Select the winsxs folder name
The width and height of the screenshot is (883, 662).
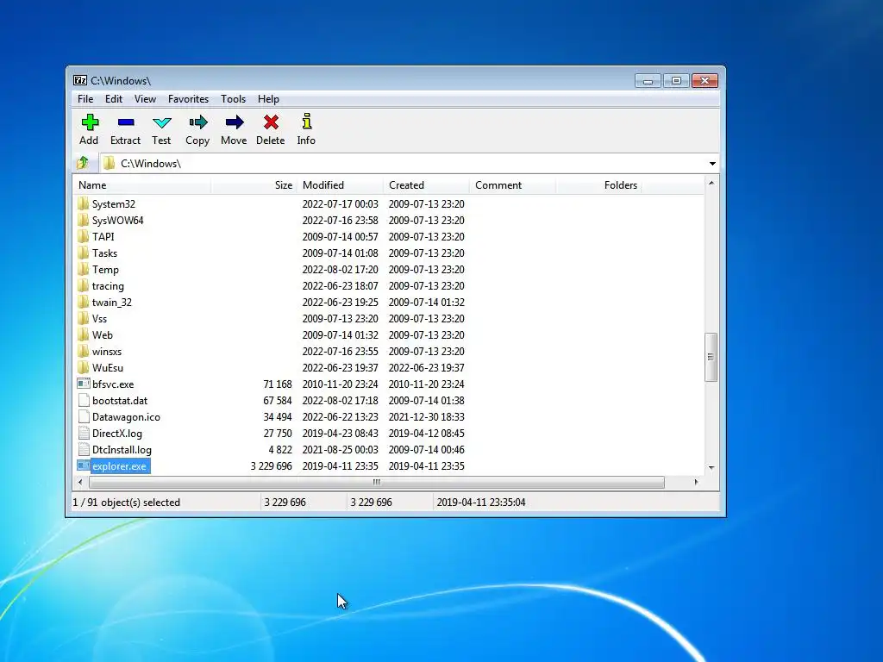pos(107,352)
